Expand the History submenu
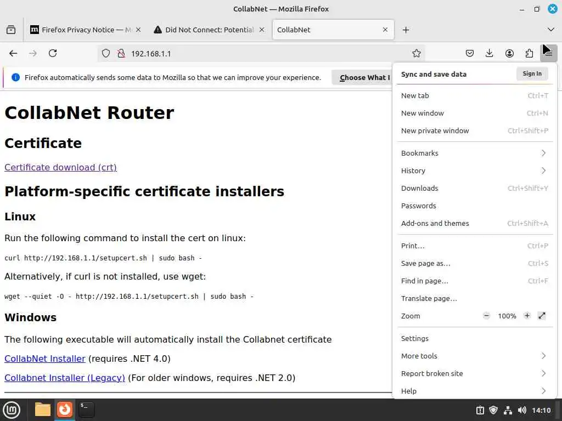The width and height of the screenshot is (562, 421). (475, 171)
